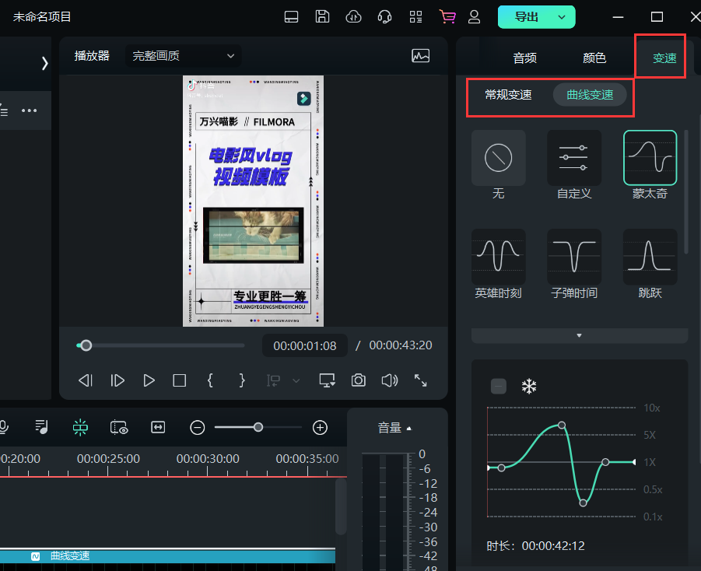The width and height of the screenshot is (701, 571).
Task: Switch to 常规变速 mode
Action: click(508, 95)
